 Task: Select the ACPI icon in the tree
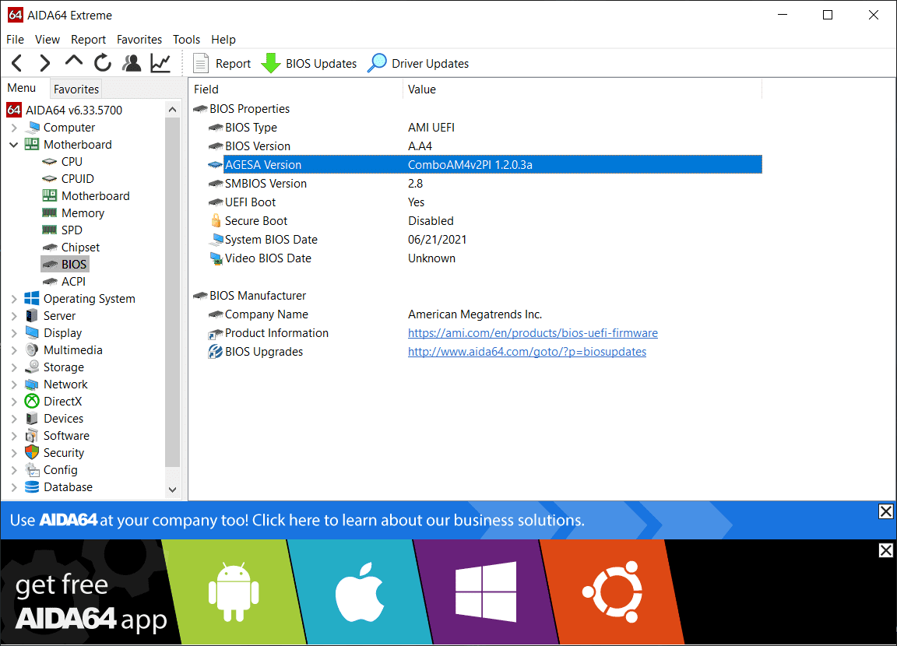[x=50, y=282]
